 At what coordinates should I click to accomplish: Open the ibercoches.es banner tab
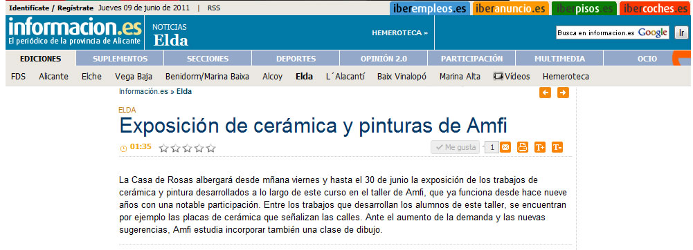click(x=656, y=8)
